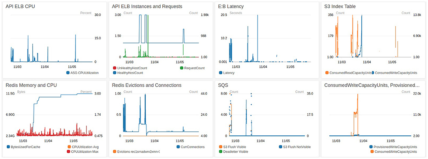Screen dimensions: 428x159
Task: Click the 1.98k axis value
Action: [x=205, y=15]
